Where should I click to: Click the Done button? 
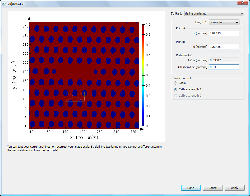coord(191,188)
